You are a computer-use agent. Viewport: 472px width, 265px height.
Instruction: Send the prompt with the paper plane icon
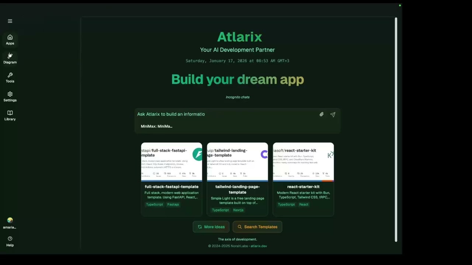click(x=333, y=114)
